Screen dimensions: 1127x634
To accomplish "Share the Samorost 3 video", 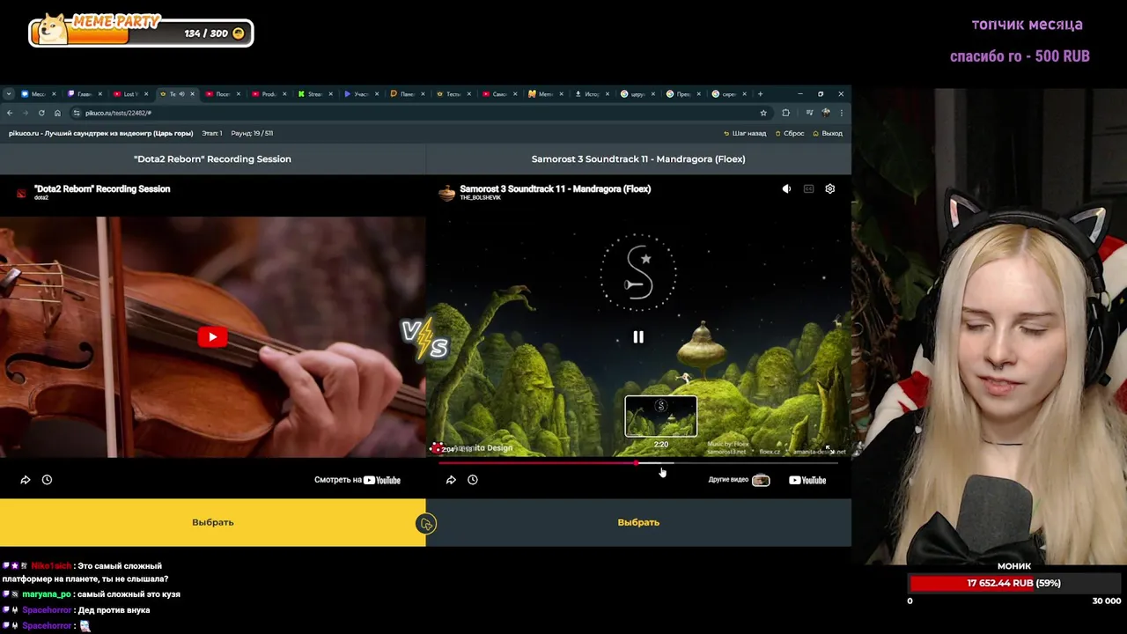I will click(451, 480).
